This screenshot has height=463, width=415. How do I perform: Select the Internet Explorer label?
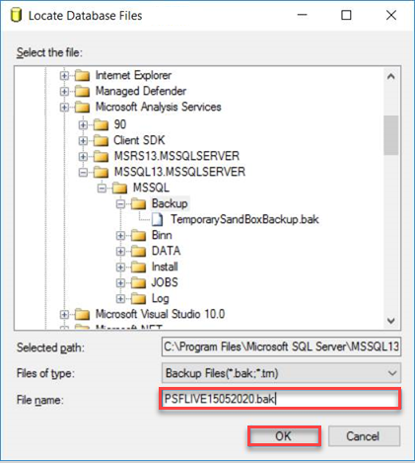(x=133, y=75)
